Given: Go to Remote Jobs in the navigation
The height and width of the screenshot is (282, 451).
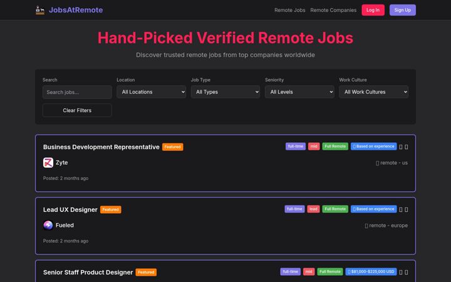Looking at the screenshot, I should [x=289, y=10].
